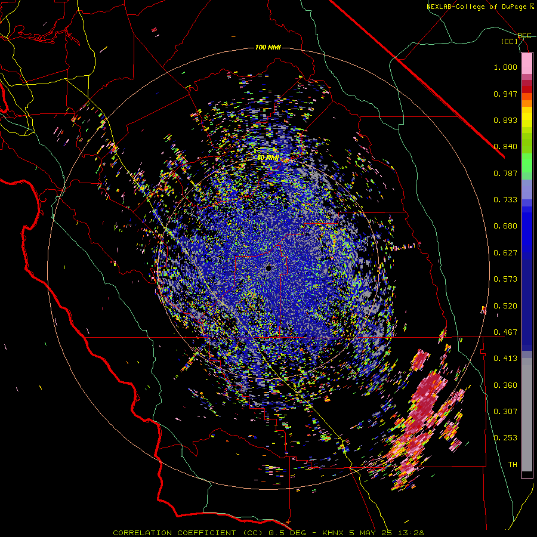This screenshot has width=537, height=537.
Task: Click the Correlation Coefficient KHNX footer caption
Action: coord(268,533)
